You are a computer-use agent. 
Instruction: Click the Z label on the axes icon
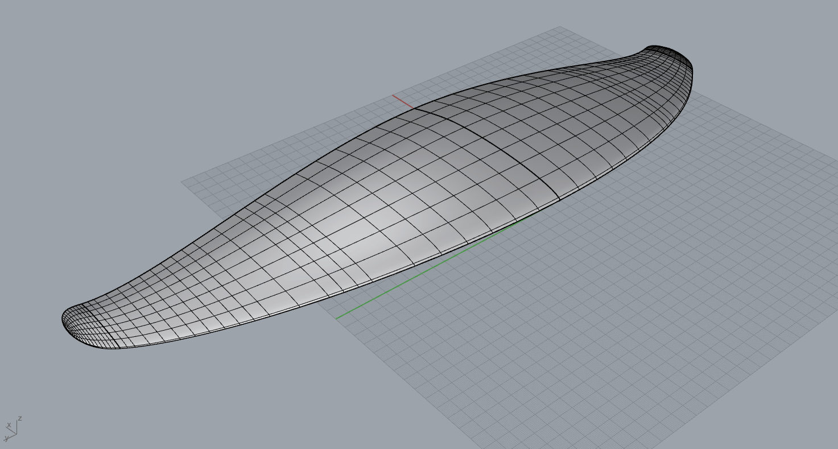(x=20, y=418)
